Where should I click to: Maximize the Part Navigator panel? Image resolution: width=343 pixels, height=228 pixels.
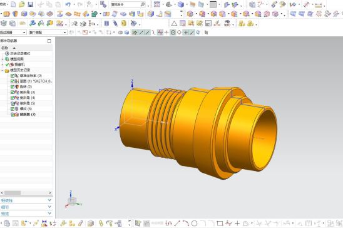[x=49, y=41]
